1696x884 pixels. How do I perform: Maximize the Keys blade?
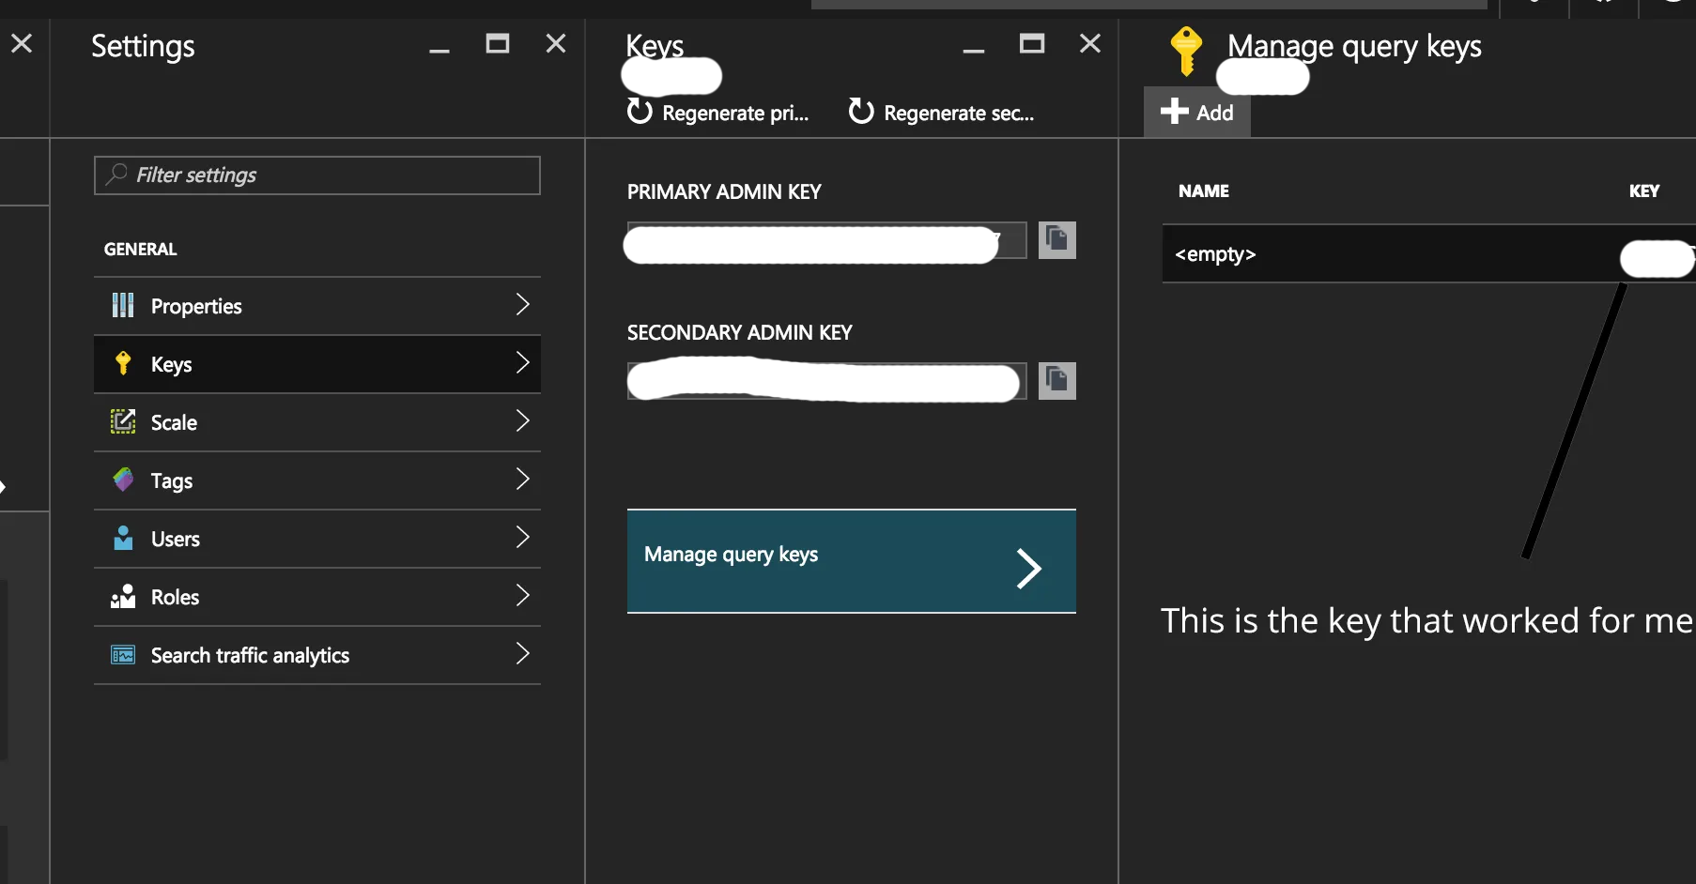pos(1032,43)
